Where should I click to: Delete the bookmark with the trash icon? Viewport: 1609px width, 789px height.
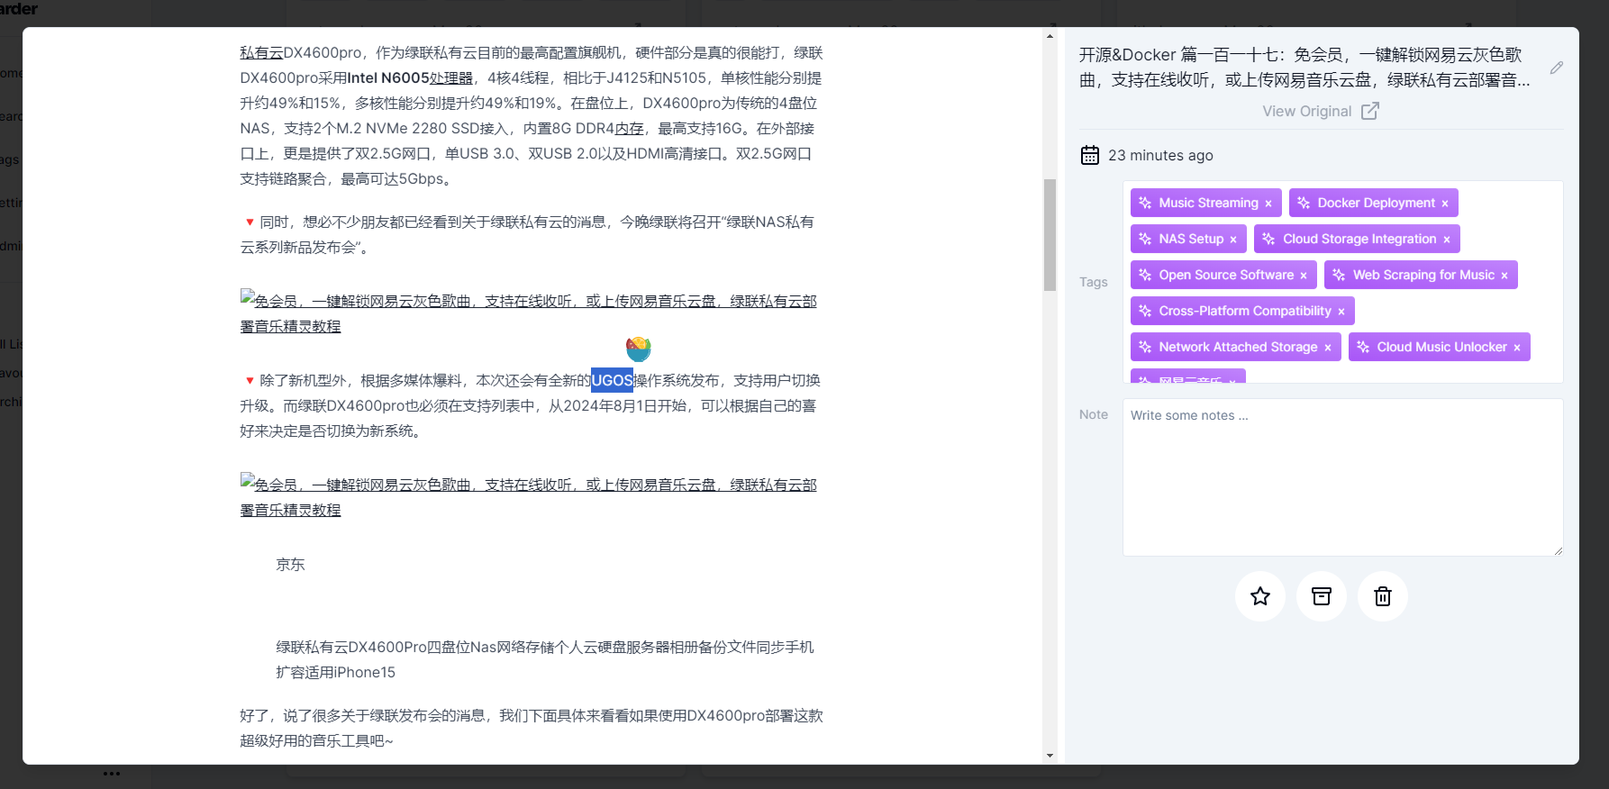1382,596
